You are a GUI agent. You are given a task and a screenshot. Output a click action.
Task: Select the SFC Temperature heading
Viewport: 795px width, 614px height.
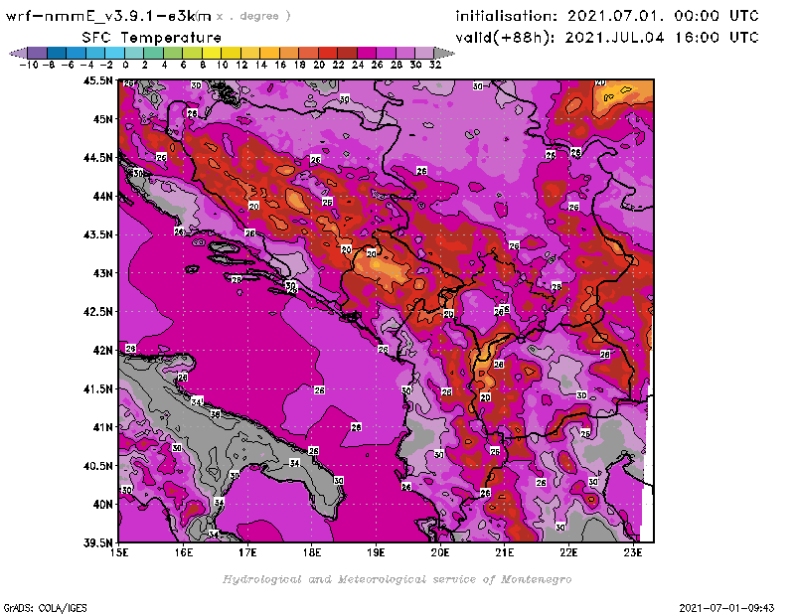[152, 38]
